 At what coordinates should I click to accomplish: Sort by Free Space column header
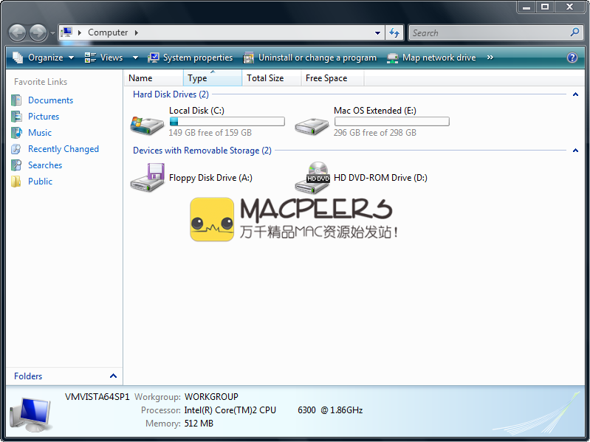coord(332,78)
